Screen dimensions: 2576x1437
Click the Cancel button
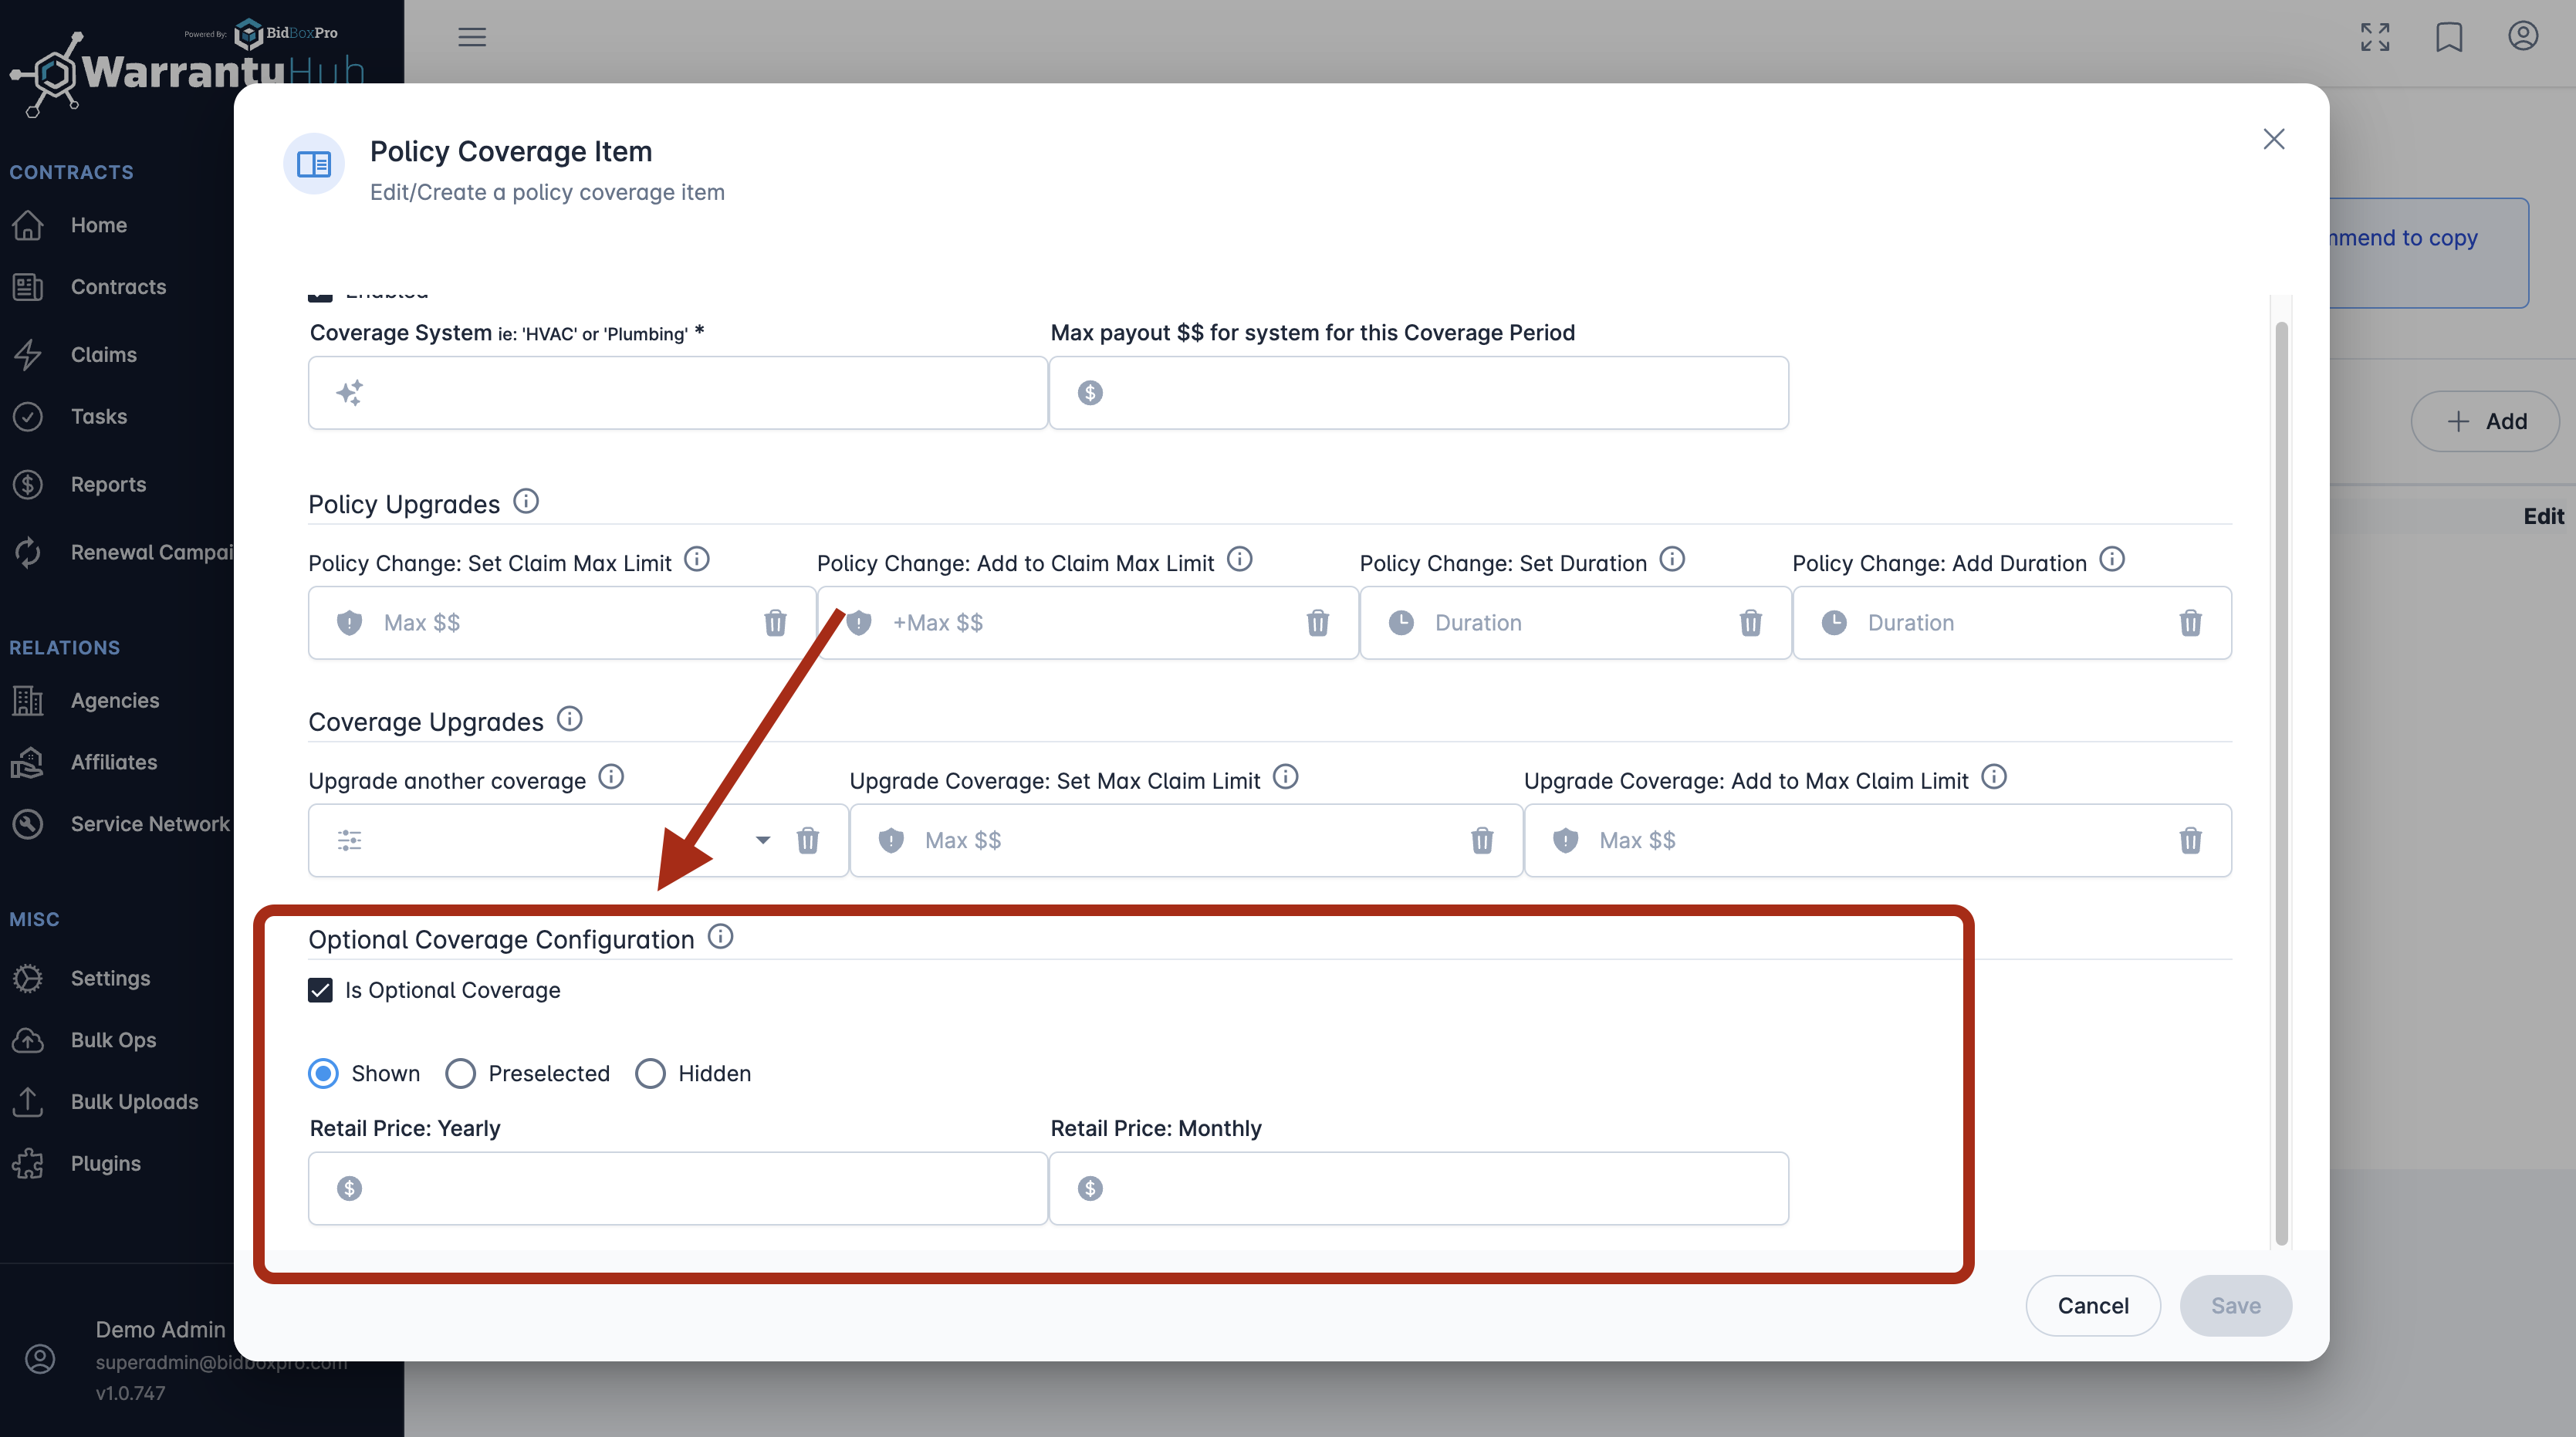pos(2092,1305)
